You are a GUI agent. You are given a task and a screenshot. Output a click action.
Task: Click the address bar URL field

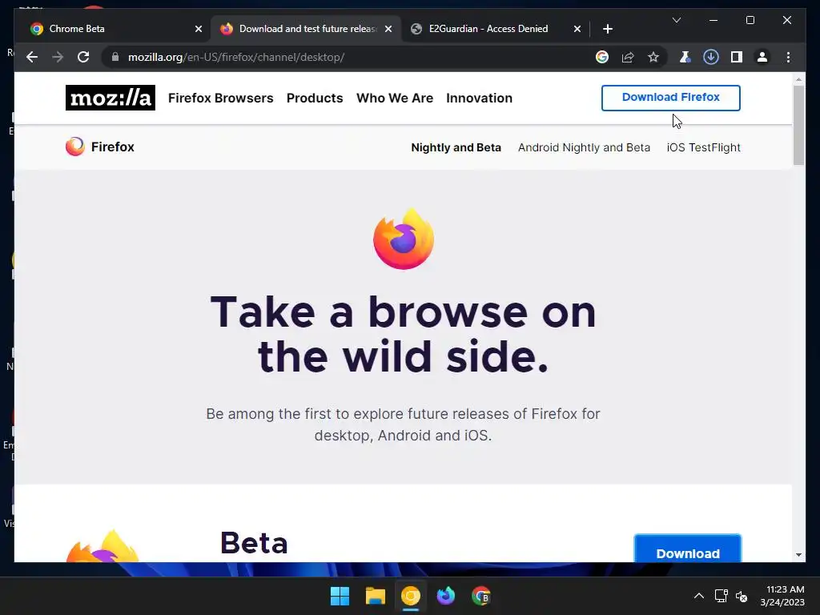(x=356, y=57)
